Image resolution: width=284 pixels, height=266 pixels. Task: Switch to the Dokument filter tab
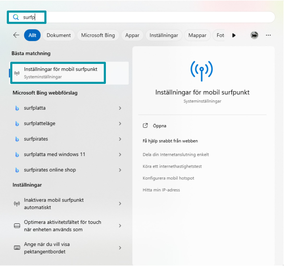click(x=59, y=35)
